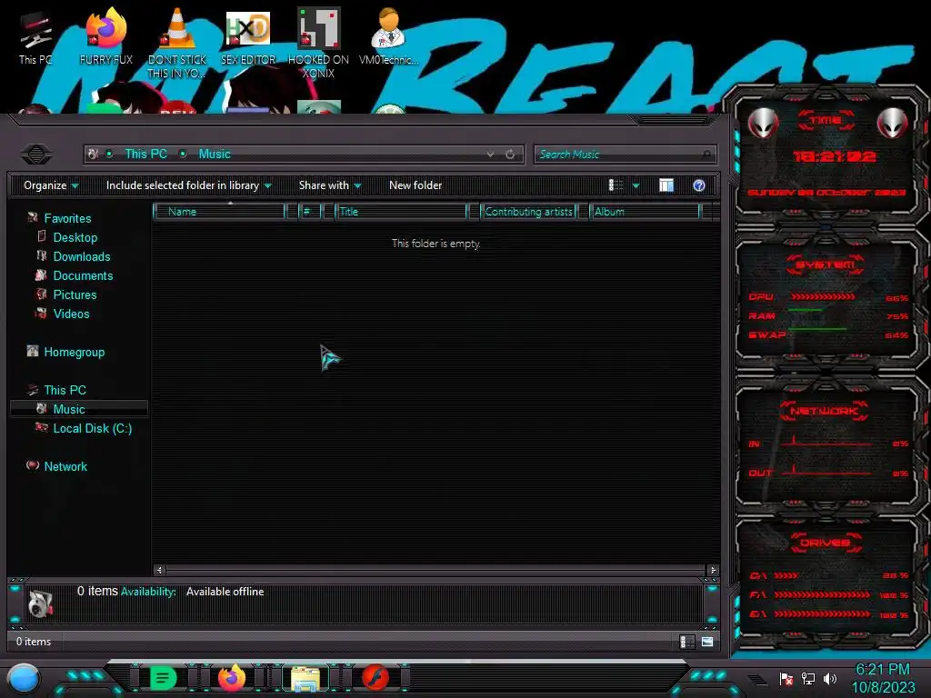This screenshot has width=931, height=698.
Task: Open Explorer help question mark
Action: tap(699, 185)
